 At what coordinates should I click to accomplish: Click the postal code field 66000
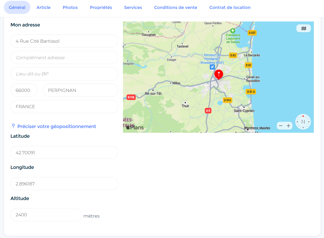pyautogui.click(x=24, y=90)
